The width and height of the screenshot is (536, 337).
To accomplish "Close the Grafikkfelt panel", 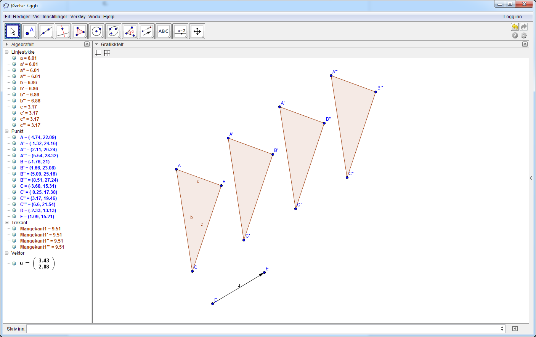I will point(525,44).
